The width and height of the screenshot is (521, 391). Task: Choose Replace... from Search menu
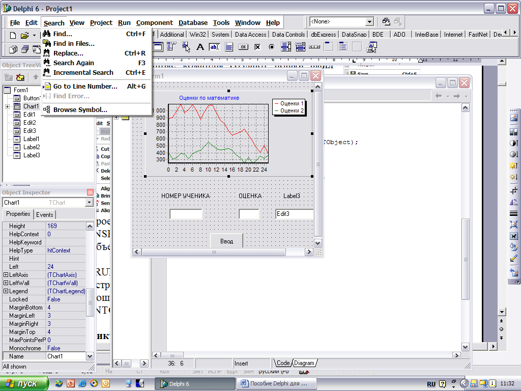[x=97, y=53]
